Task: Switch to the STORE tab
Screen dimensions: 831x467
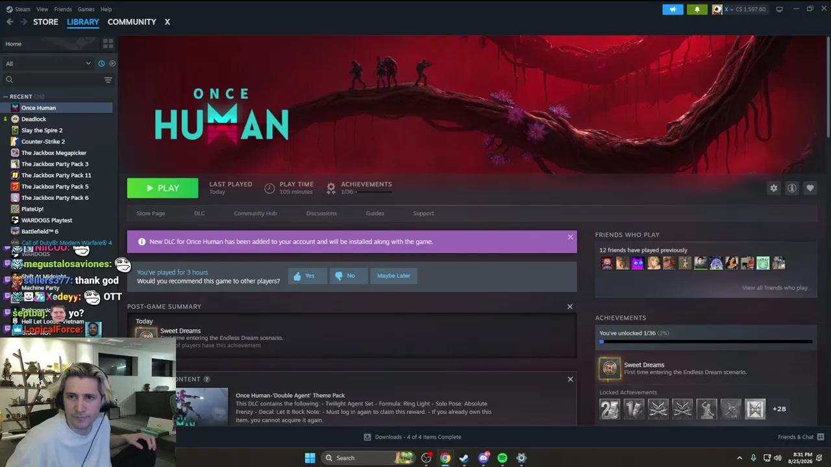Action: [x=45, y=22]
